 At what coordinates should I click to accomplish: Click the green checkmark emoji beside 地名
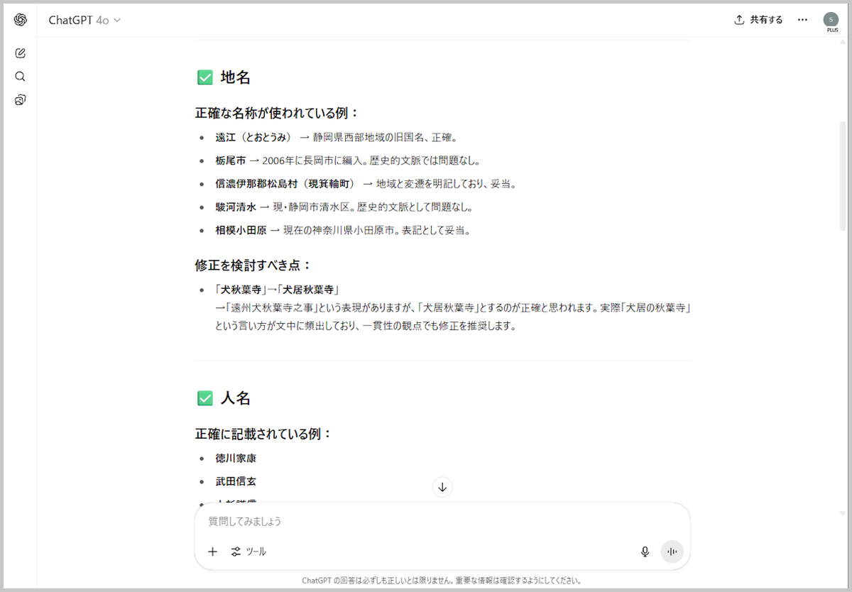(205, 78)
